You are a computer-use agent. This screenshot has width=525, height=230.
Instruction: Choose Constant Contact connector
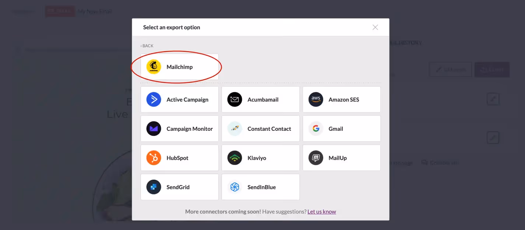coord(261,129)
